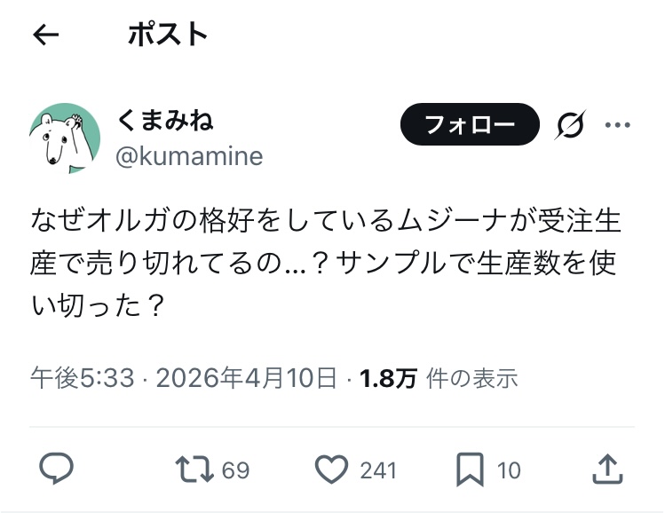Bookmark the post with the bookmark icon
The height and width of the screenshot is (513, 665).
tap(469, 469)
